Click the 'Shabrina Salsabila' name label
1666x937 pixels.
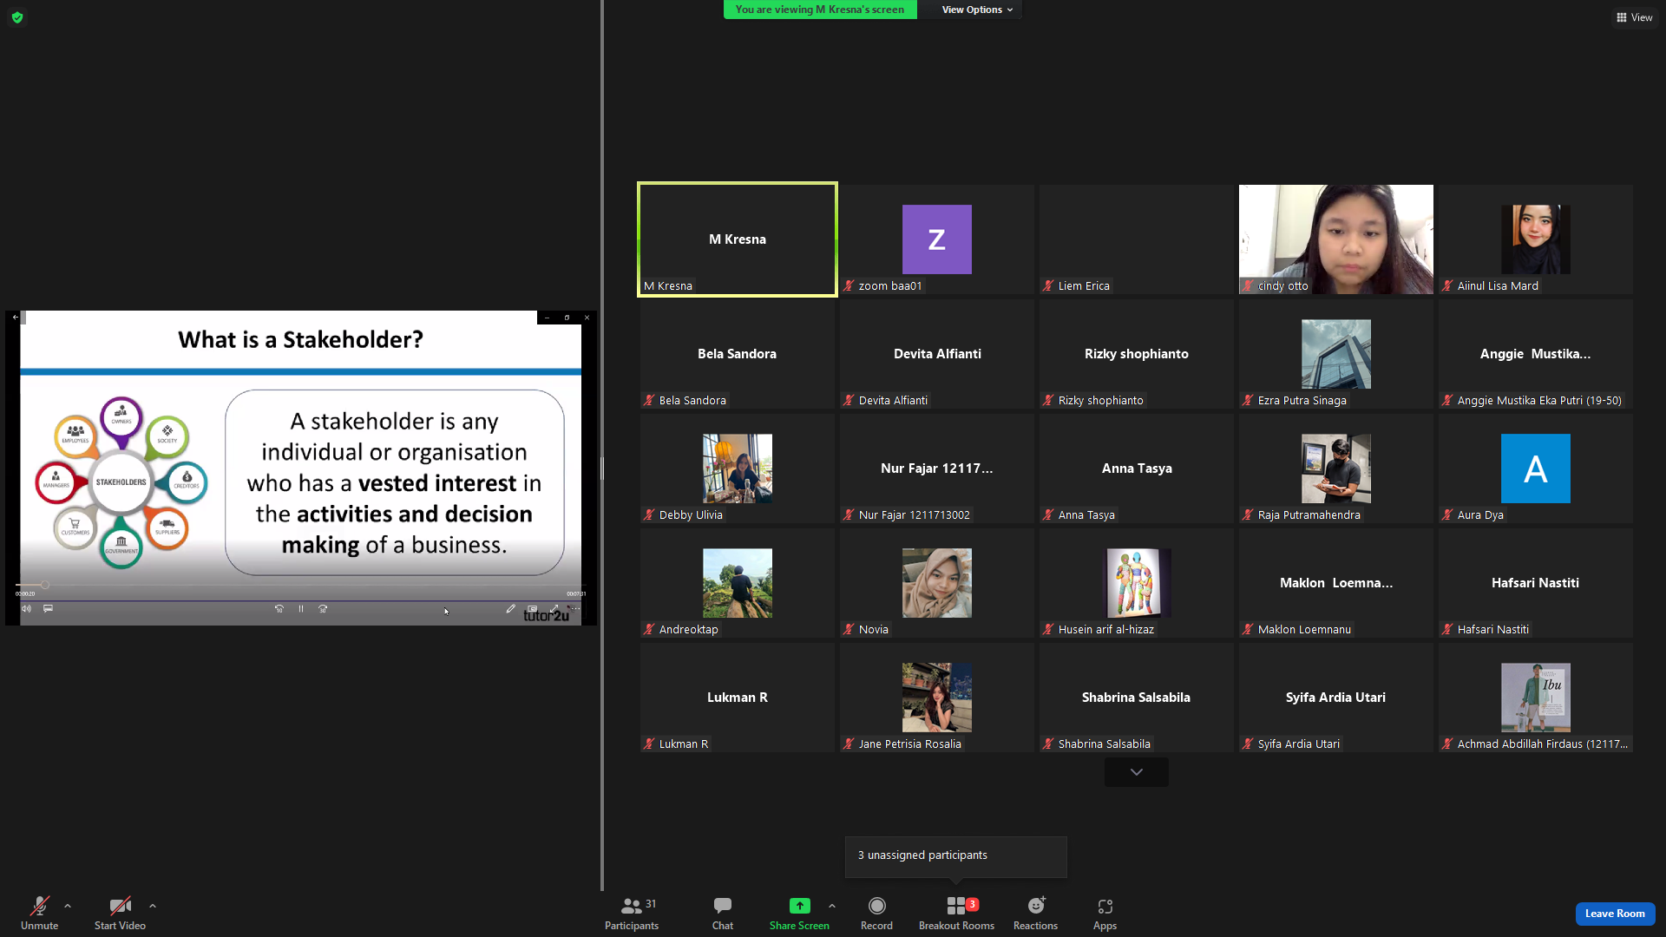coord(1105,744)
